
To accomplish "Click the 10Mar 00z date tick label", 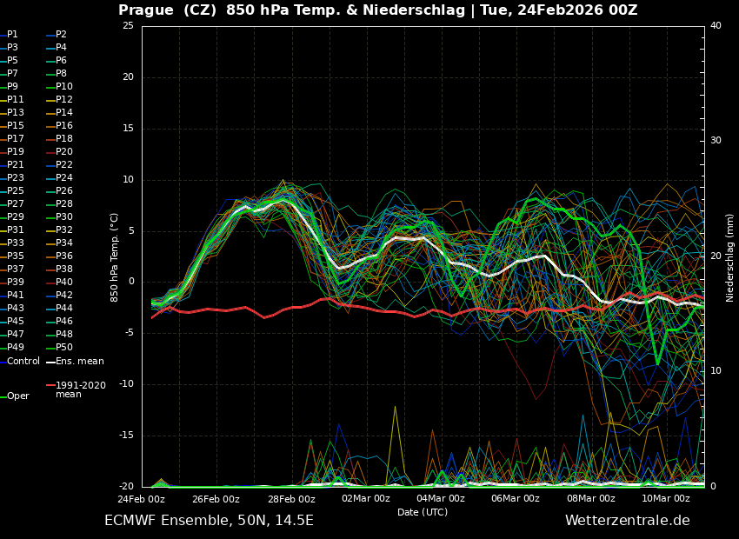I will point(666,499).
